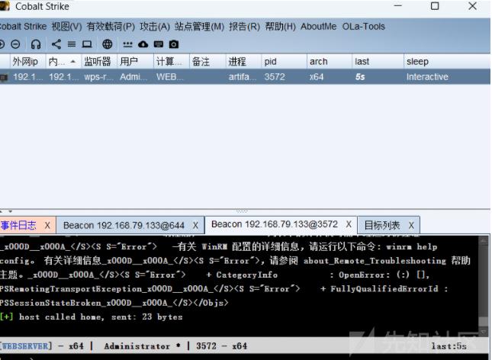The height and width of the screenshot is (360, 492).
Task: Click the WEB... computer cell
Action: (170, 77)
